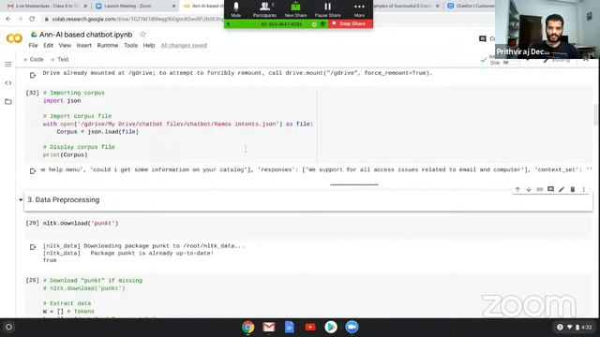
Task: Open Chrome from the shelf
Action: click(247, 327)
